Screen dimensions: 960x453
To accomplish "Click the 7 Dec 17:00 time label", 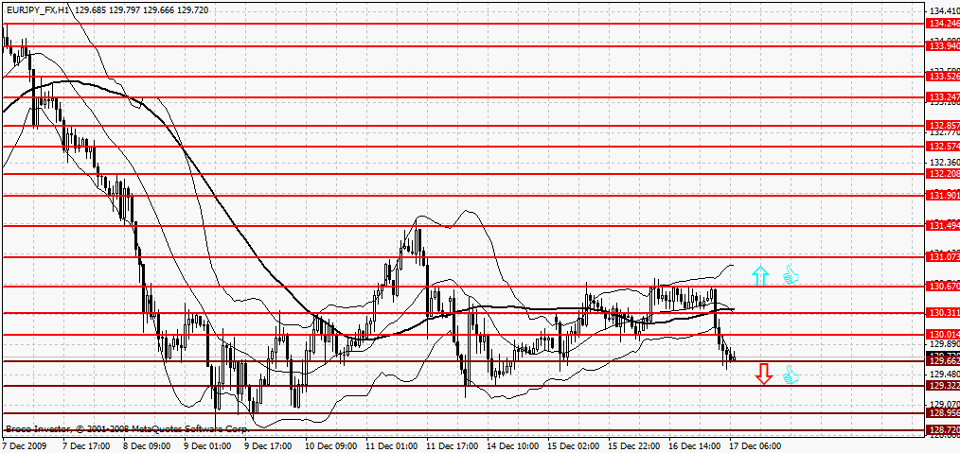I will point(86,446).
